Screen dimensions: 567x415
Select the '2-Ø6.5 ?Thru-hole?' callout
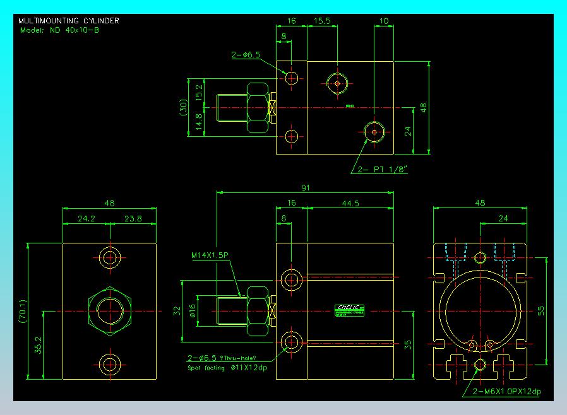pyautogui.click(x=222, y=358)
